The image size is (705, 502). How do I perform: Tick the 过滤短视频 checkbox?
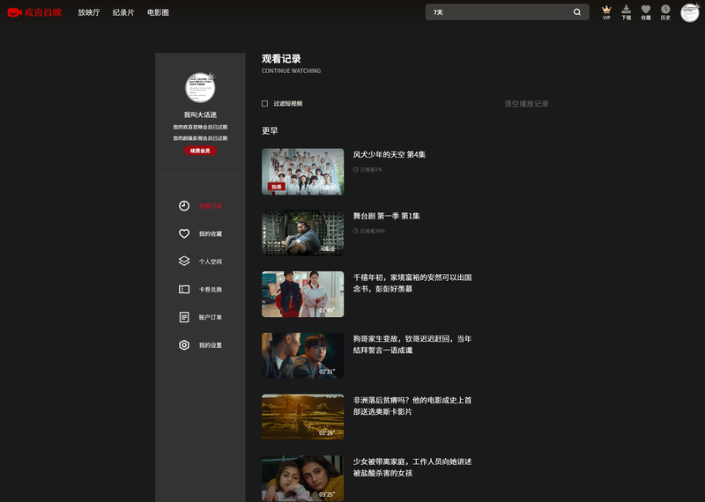click(264, 104)
